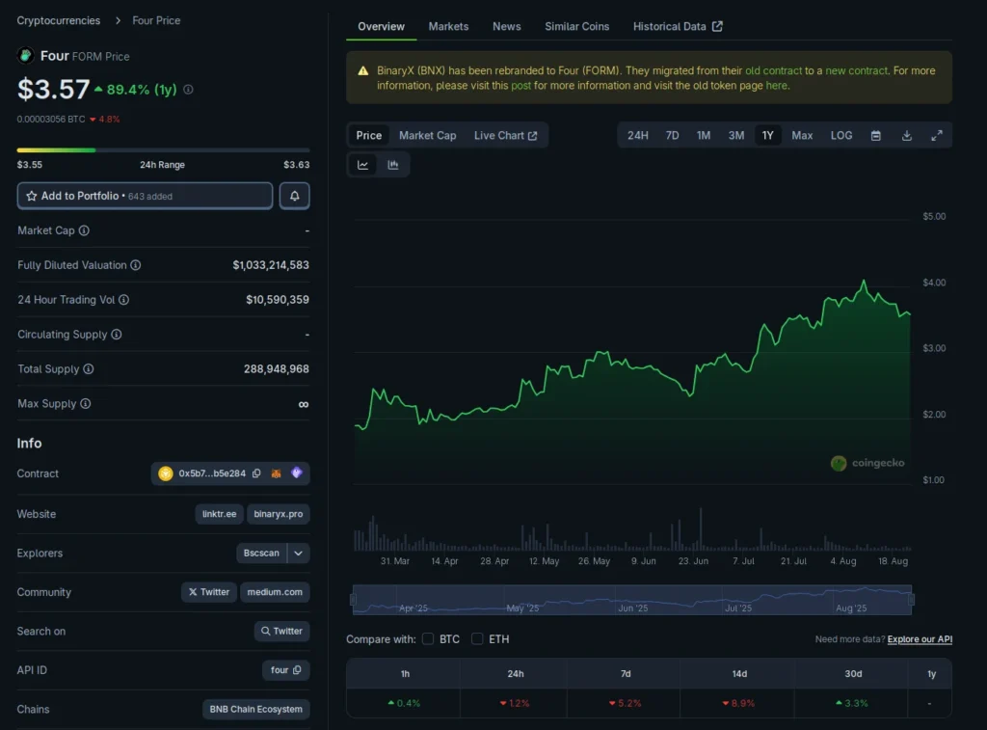The height and width of the screenshot is (730, 987).
Task: Click the 24h Range progress bar
Action: [x=163, y=149]
